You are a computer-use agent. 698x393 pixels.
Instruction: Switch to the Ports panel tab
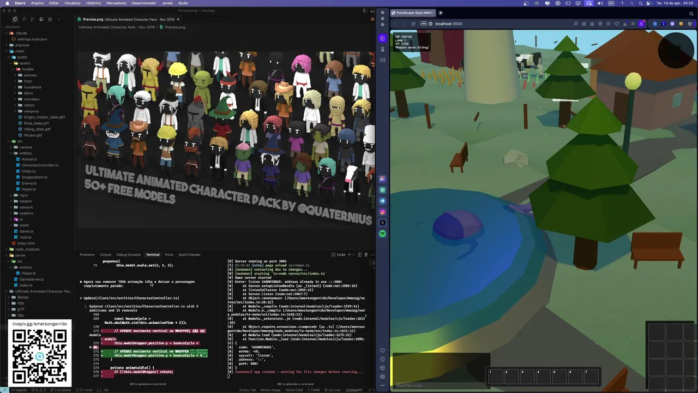coord(169,255)
